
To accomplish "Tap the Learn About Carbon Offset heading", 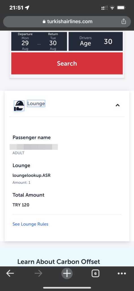I will (x=59, y=262).
